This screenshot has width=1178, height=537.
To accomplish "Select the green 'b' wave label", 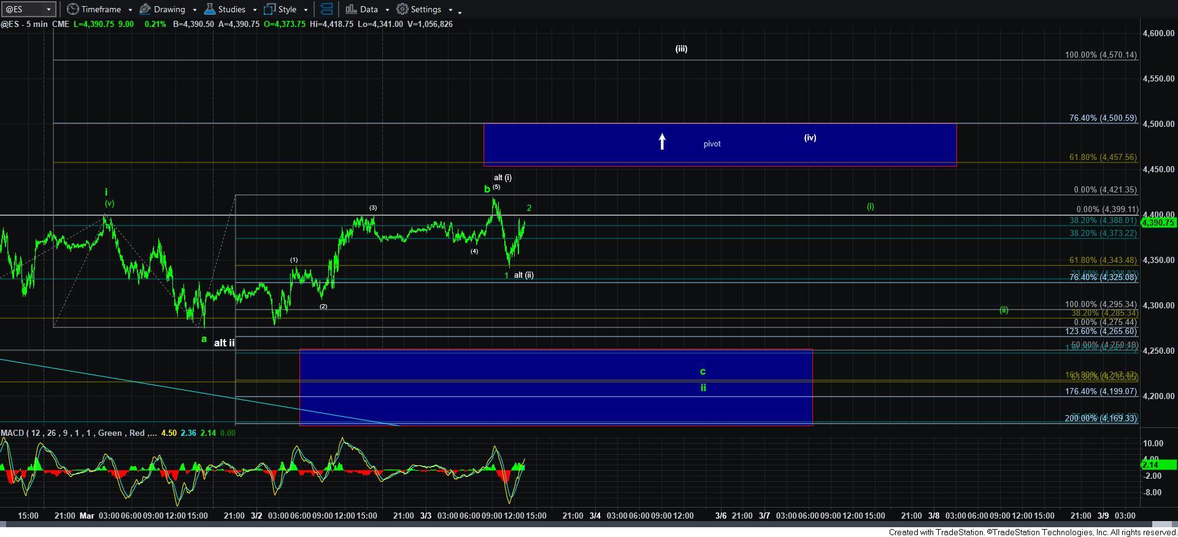I will [x=487, y=189].
